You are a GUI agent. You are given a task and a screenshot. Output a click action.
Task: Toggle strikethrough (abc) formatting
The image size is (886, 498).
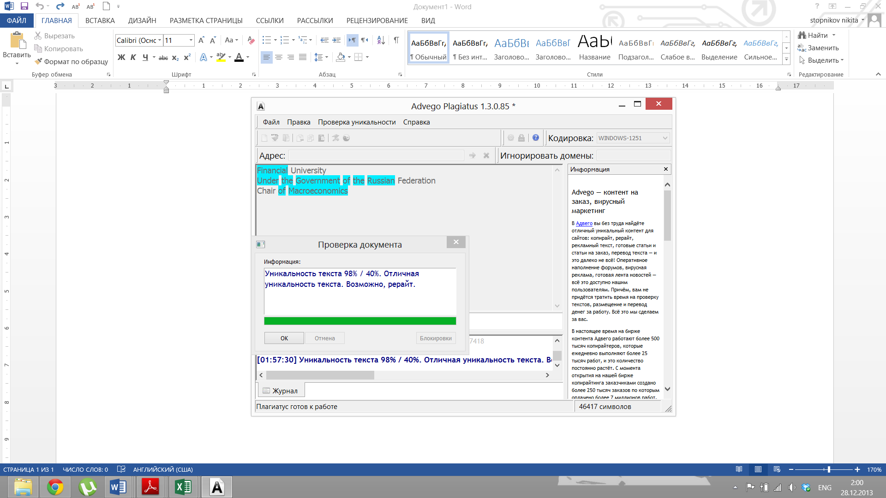tap(163, 58)
